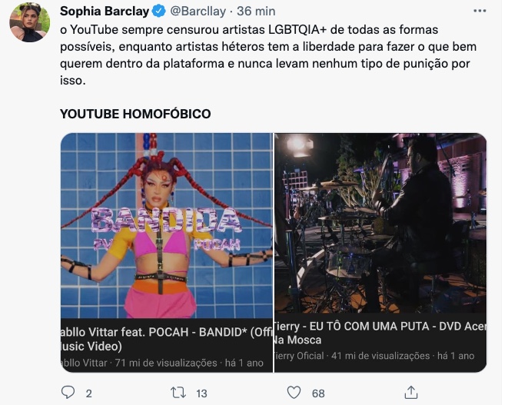
Task: Open the Tierry drummer video image
Action: 380,223
